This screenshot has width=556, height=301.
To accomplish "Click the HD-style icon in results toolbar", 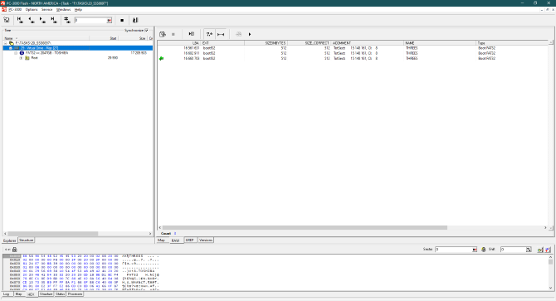I will [192, 34].
